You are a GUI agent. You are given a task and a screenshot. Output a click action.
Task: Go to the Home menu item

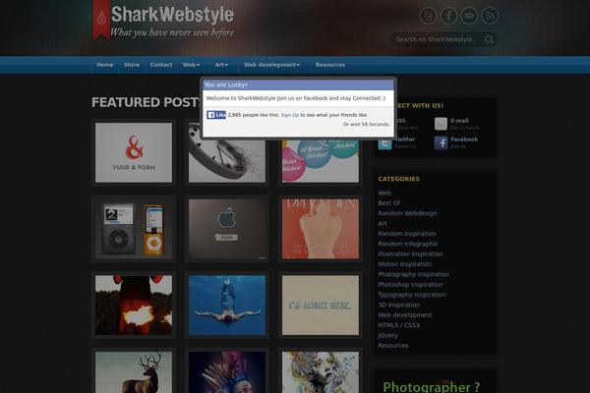(104, 65)
